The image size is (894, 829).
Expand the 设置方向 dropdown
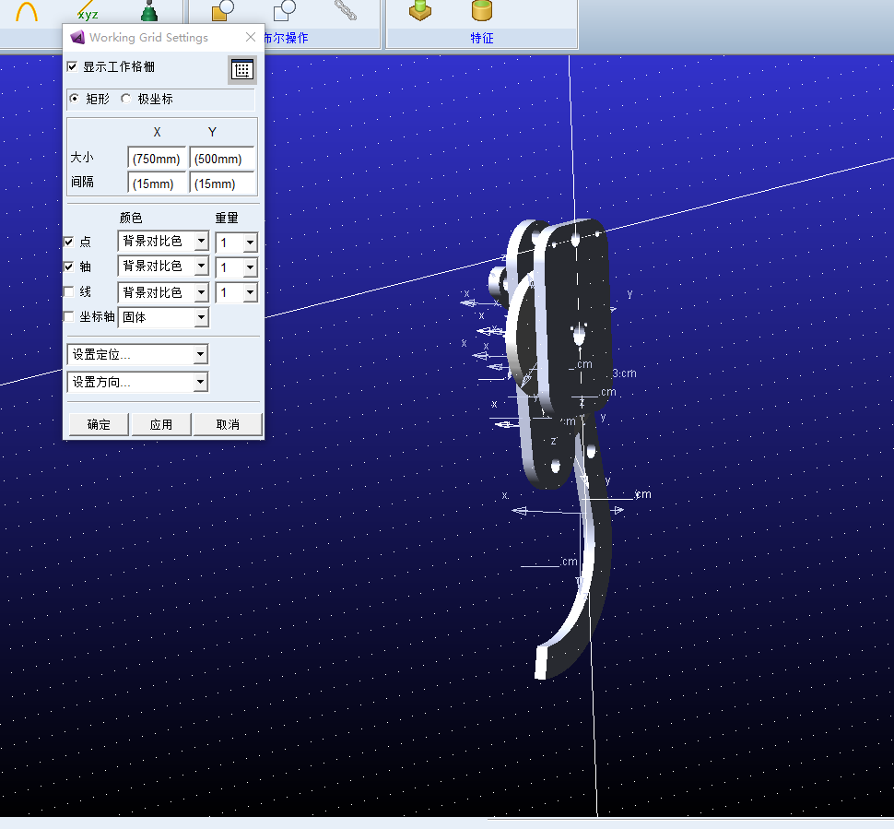tap(200, 382)
